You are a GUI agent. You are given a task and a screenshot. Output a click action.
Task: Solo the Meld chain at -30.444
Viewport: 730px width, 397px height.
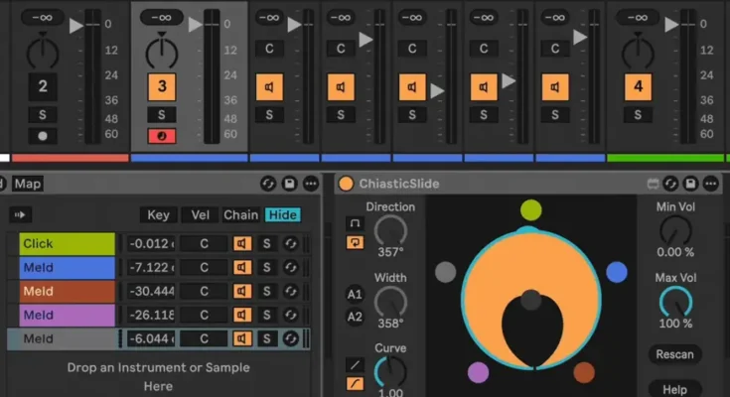pos(267,291)
